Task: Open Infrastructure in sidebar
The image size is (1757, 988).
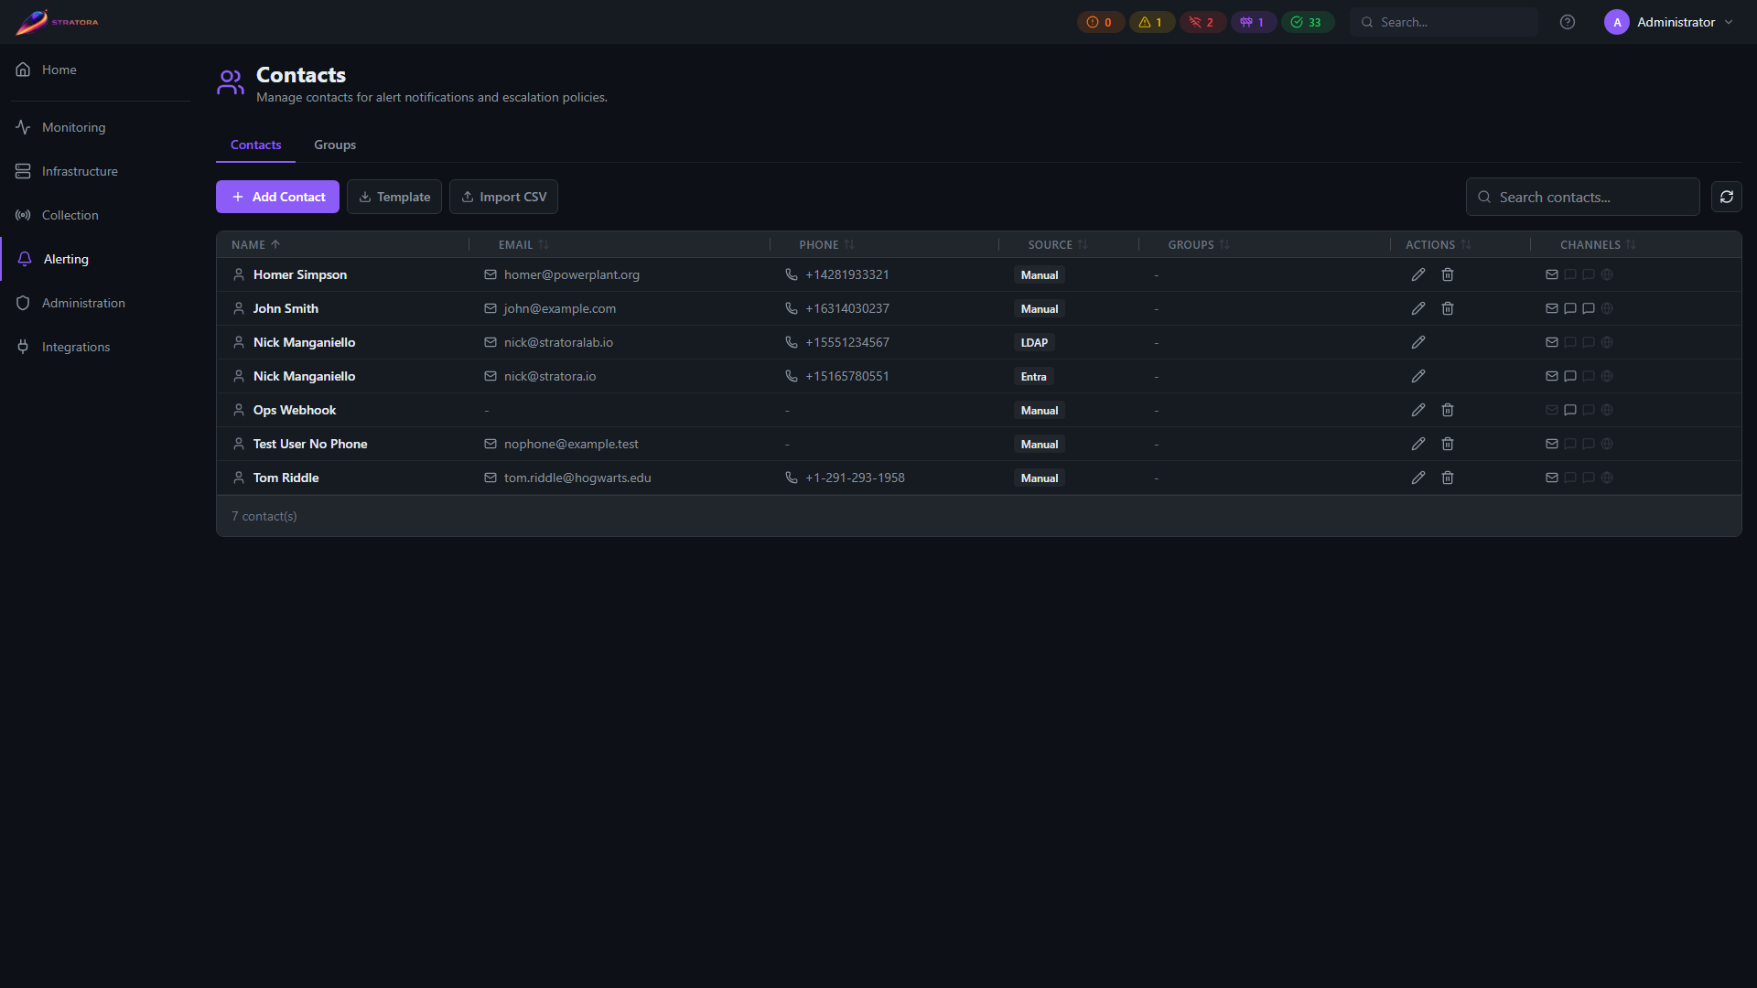Action: point(95,171)
